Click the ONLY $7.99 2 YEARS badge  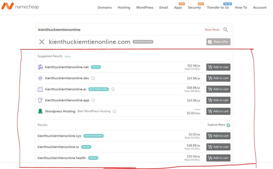[94, 136]
